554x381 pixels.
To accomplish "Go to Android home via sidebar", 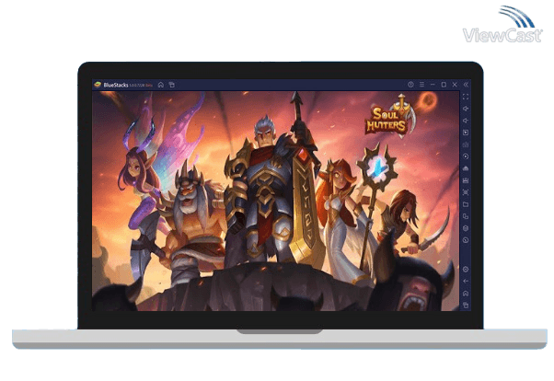I will point(466,294).
